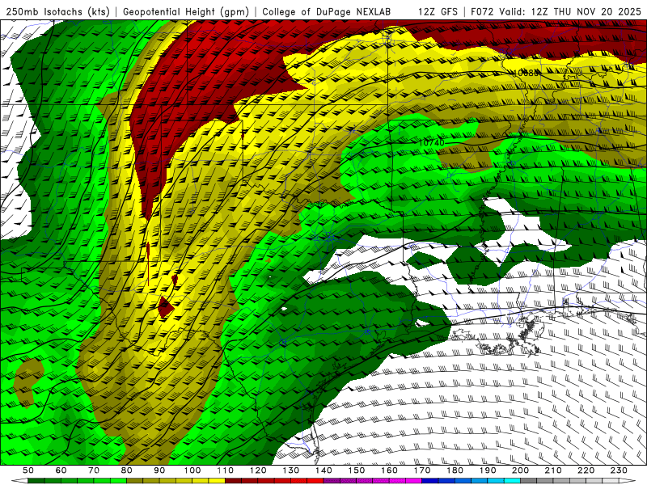This screenshot has width=647, height=485.
Task: Click the 110 value on color scale
Action: click(226, 470)
